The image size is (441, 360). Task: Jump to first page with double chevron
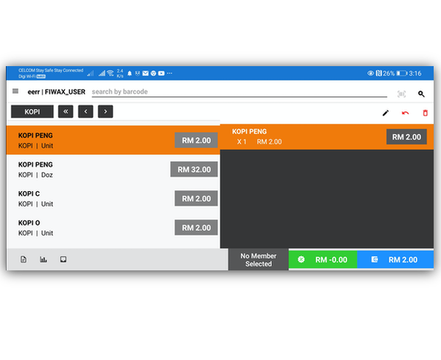pyautogui.click(x=65, y=112)
